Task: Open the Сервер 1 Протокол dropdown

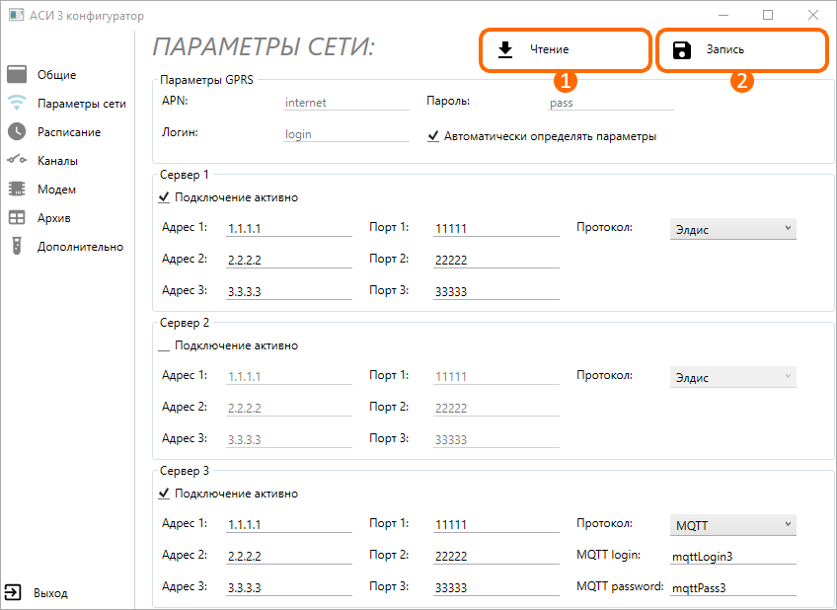Action: pos(733,229)
